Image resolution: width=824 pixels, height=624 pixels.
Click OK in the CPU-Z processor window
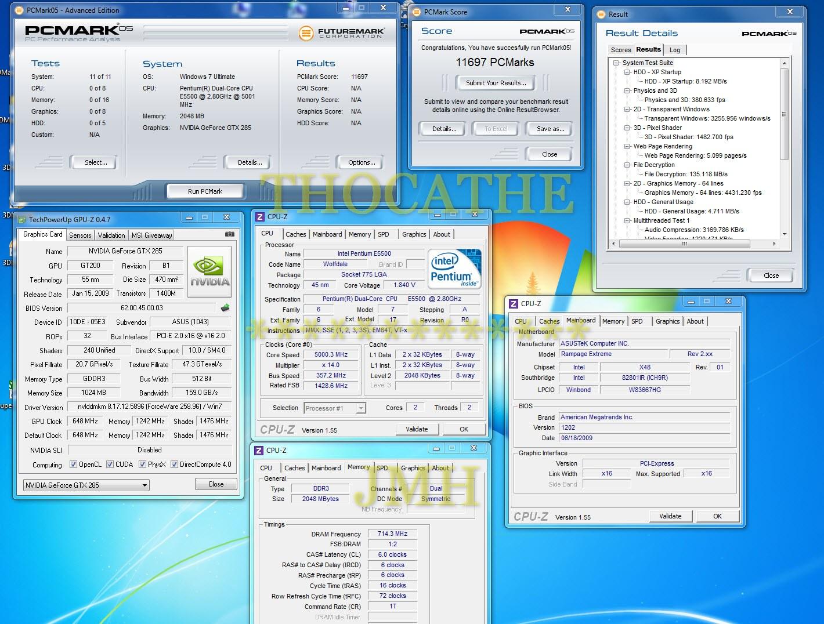tap(464, 429)
